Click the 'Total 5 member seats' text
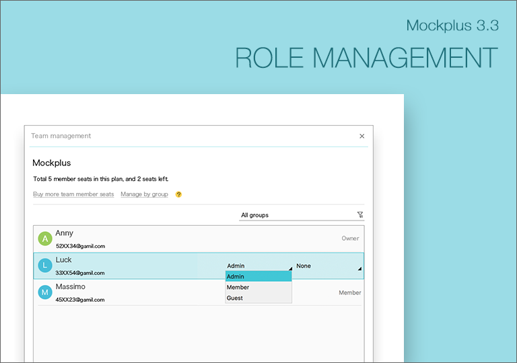The image size is (517, 363). [x=101, y=179]
